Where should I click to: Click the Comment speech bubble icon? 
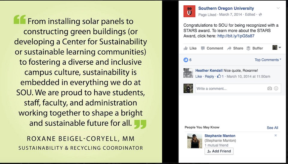203,48
